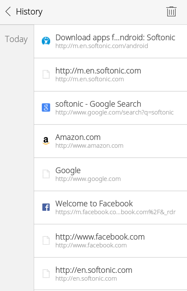The image size is (187, 291).
Task: Click the http://m.en.softonic.com/android URL text
Action: [x=102, y=46]
